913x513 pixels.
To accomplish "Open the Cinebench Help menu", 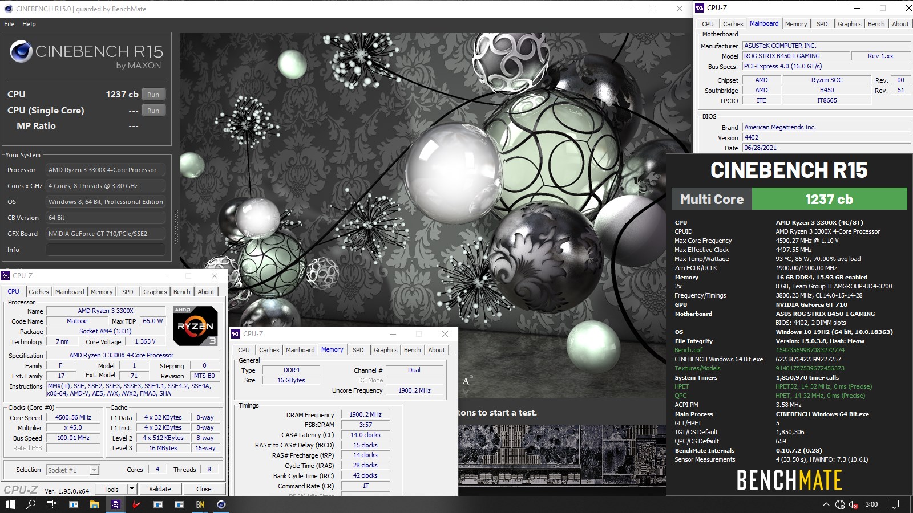I will click(29, 24).
